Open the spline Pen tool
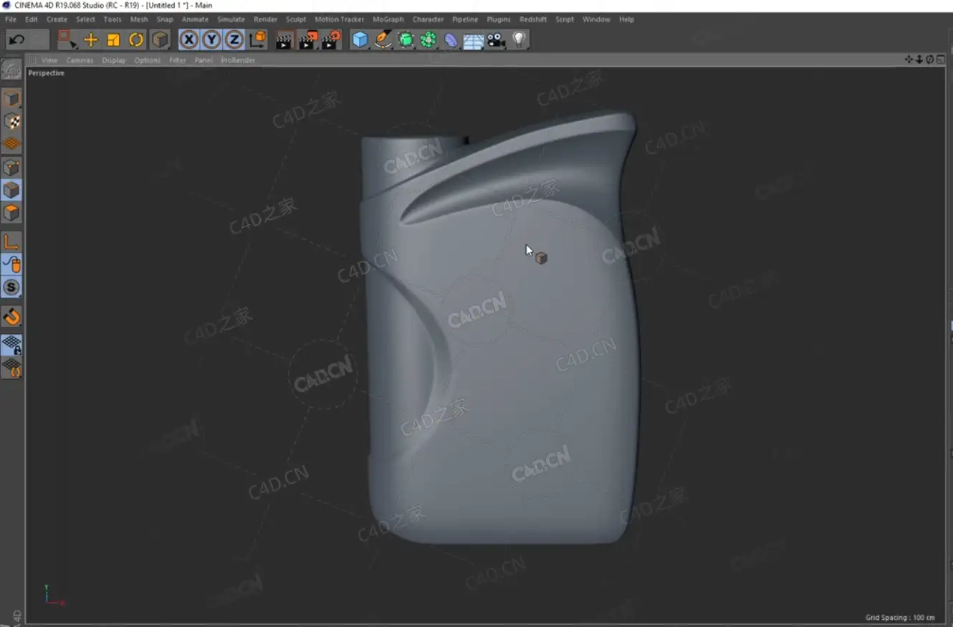The width and height of the screenshot is (953, 627). point(383,39)
